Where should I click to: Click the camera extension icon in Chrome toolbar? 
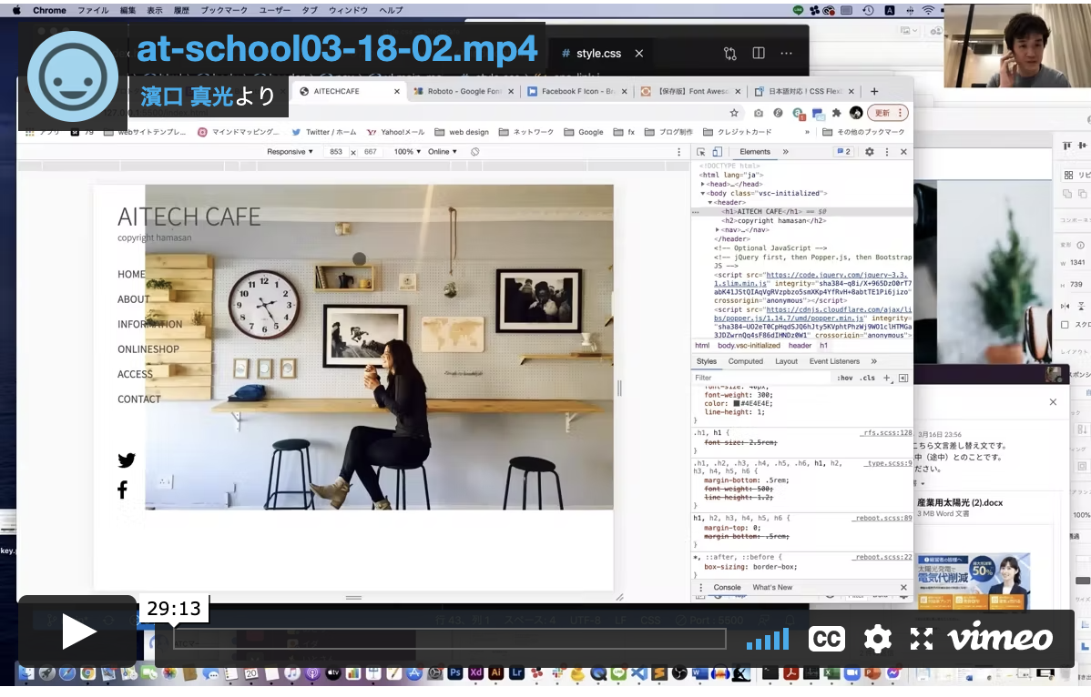(x=759, y=113)
